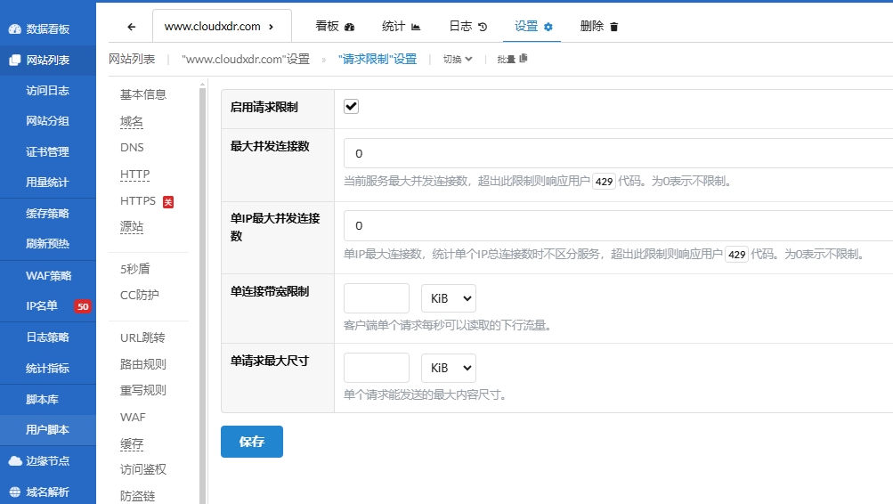Click the 保存 button
The width and height of the screenshot is (893, 504).
251,442
